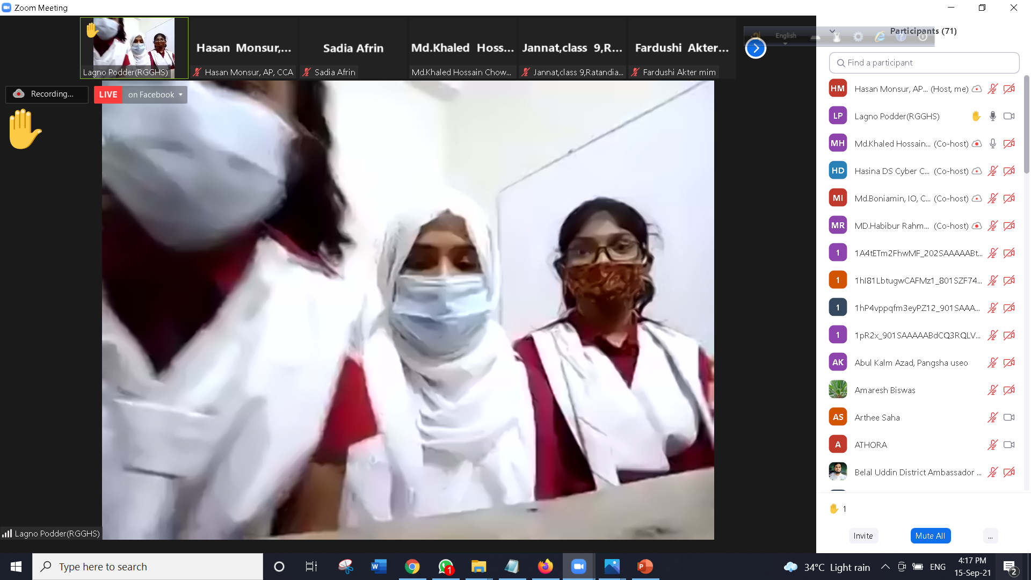Click Amaresh Biswas profile picture
The width and height of the screenshot is (1031, 580).
pyautogui.click(x=838, y=390)
